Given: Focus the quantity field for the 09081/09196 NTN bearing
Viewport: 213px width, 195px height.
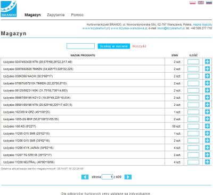Looking at the screenshot, I should [193, 105].
